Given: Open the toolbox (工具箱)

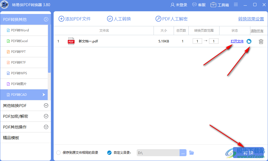Looking at the screenshot, I should [x=220, y=5].
